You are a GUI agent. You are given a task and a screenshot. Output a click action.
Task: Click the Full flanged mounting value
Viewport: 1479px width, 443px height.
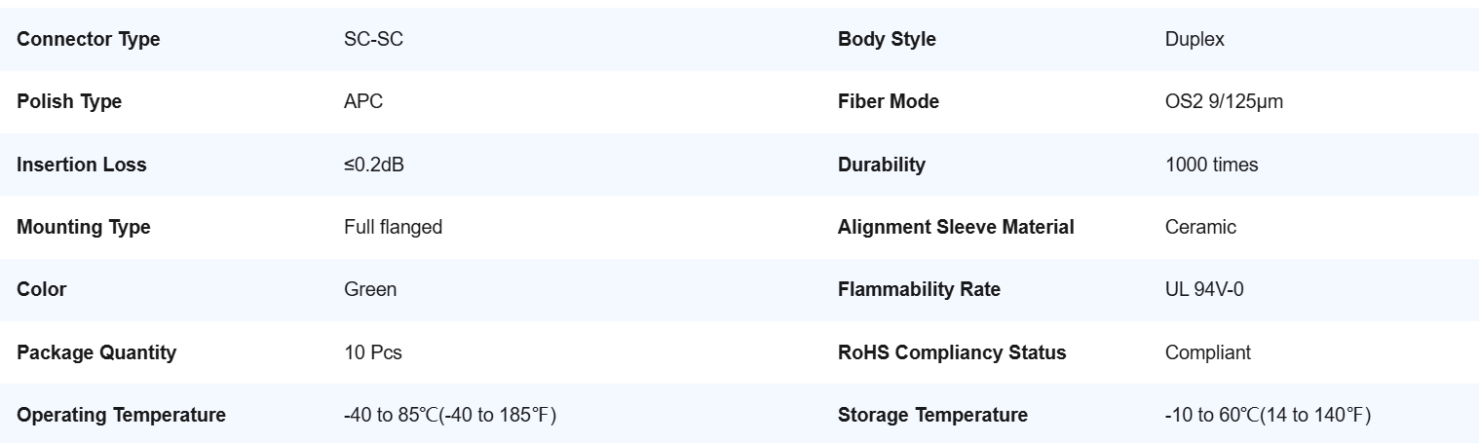(393, 227)
